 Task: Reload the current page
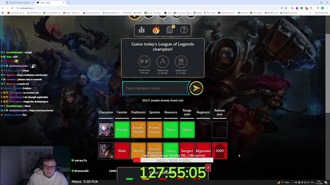(12, 8)
